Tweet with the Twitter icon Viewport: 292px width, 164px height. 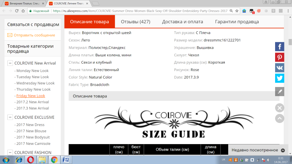click(x=280, y=78)
